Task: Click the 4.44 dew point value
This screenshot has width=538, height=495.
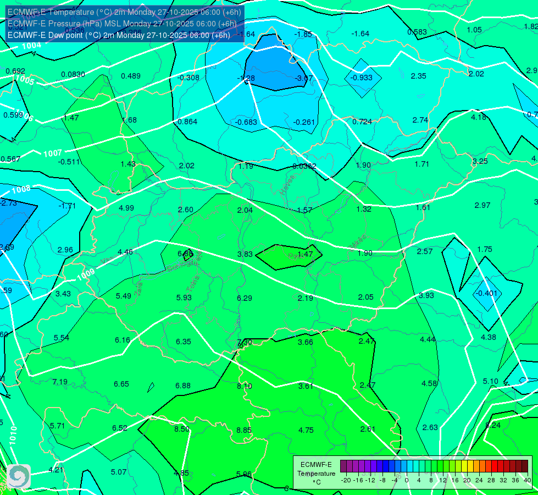Action: [x=428, y=339]
